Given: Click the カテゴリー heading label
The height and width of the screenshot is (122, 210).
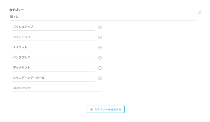Looking at the screenshot, I should pos(17,10).
